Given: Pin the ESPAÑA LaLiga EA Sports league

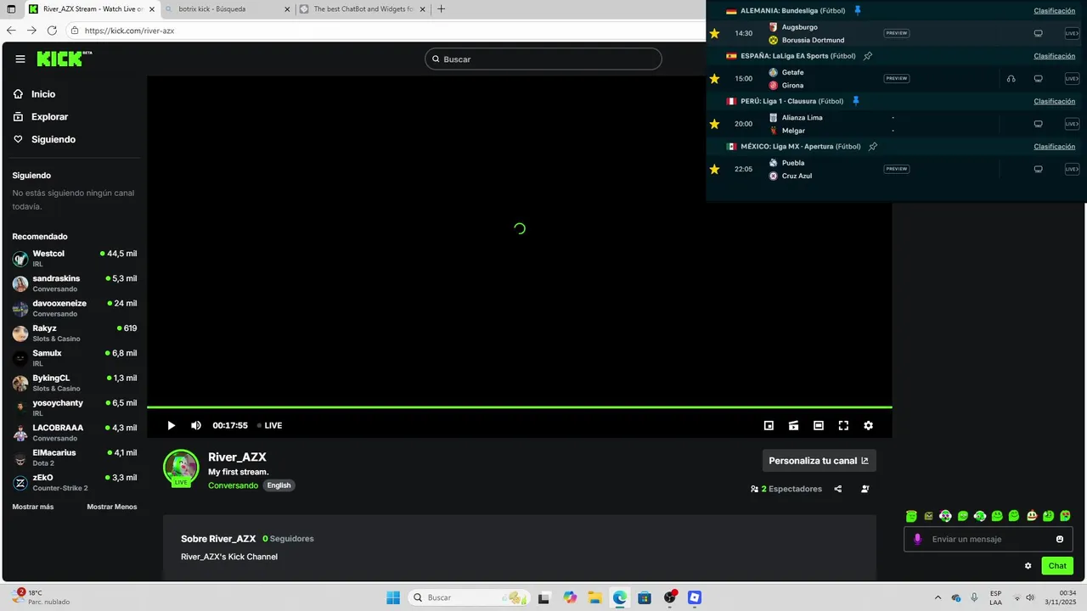Looking at the screenshot, I should (x=868, y=56).
